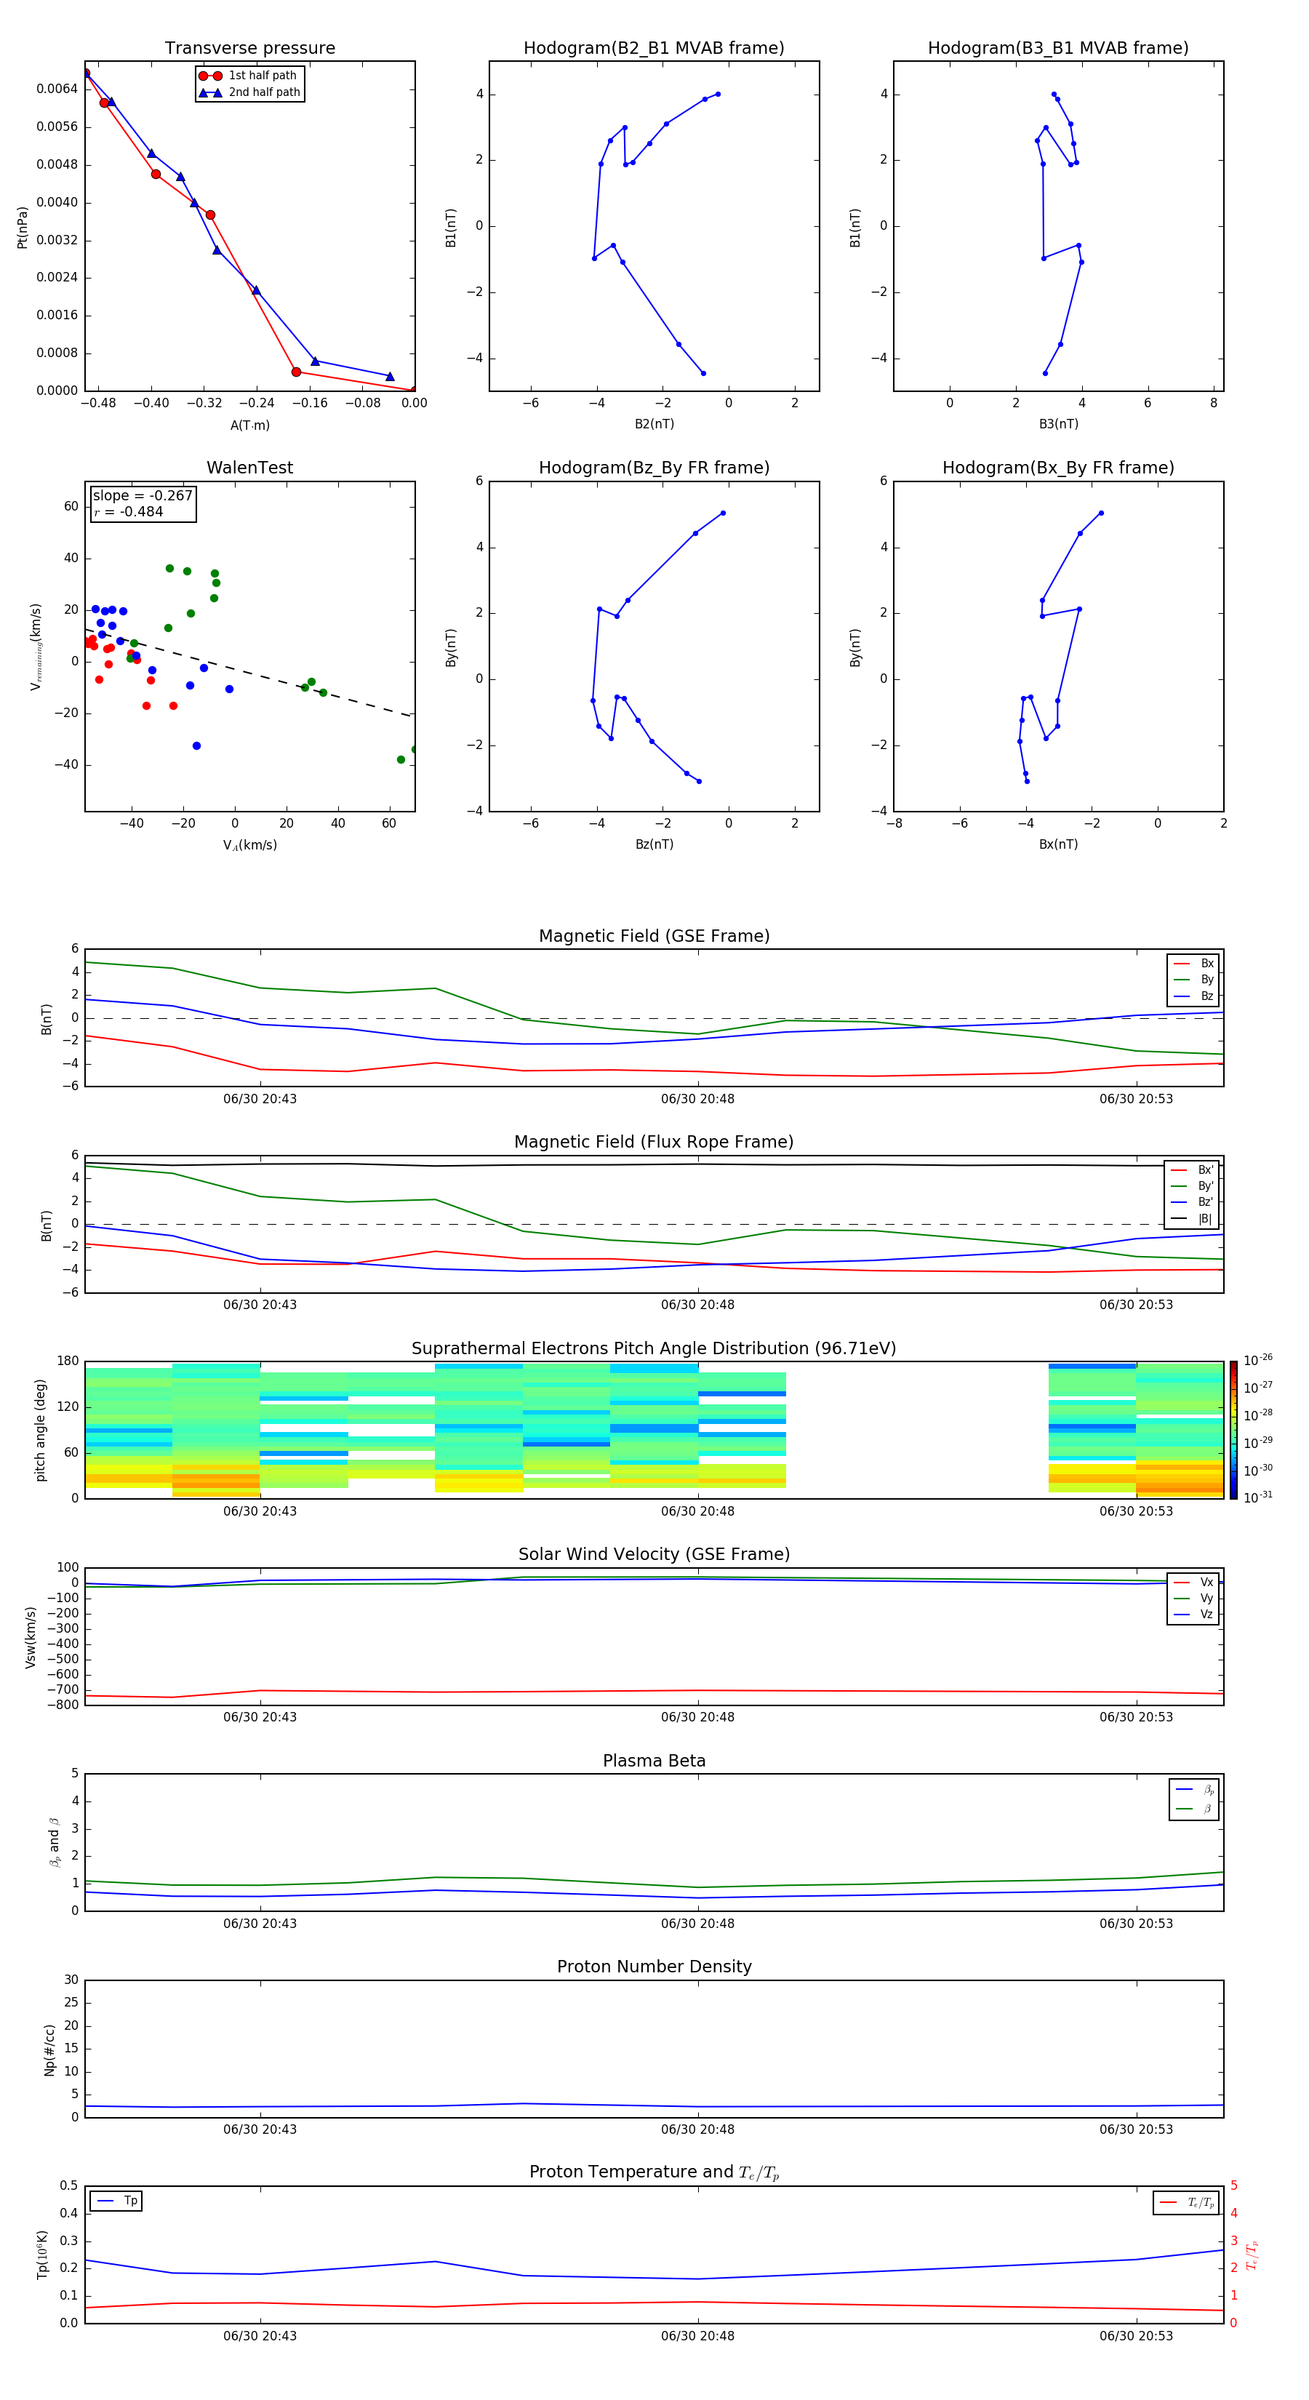Image resolution: width=1309 pixels, height=2400 pixels.
Task: Select the 'Vx' legend entry
Action: pyautogui.click(x=1193, y=1582)
